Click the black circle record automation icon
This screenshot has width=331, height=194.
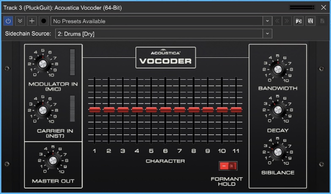pos(44,21)
